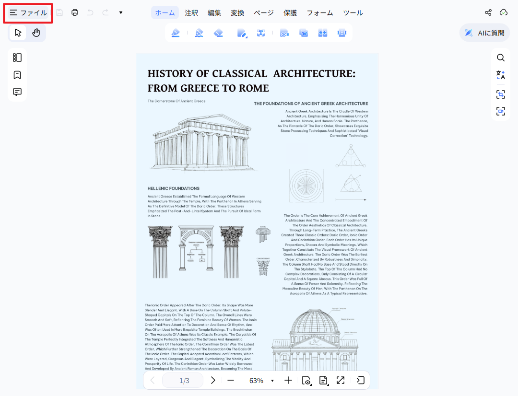Collapse the bottom bar with arrow-panel icon

[360, 380]
